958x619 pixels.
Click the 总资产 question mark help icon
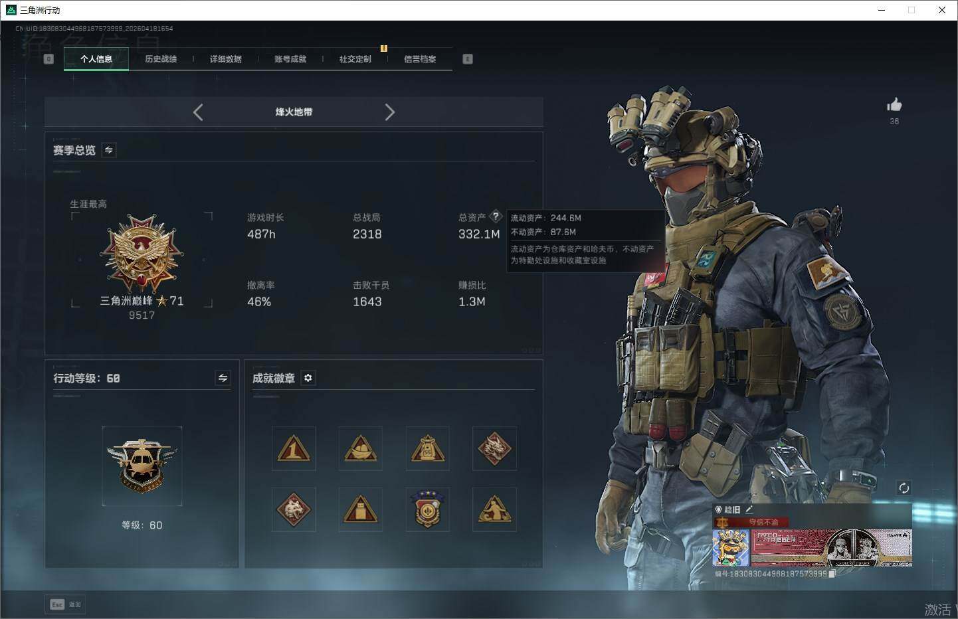496,216
